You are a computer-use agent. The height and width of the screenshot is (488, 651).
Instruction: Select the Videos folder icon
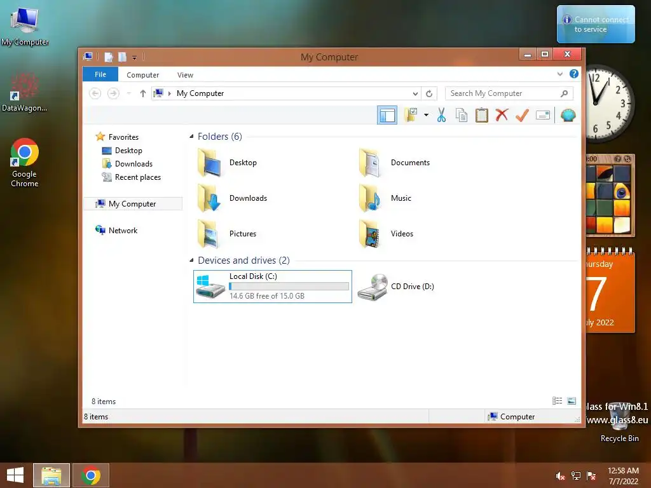(371, 234)
